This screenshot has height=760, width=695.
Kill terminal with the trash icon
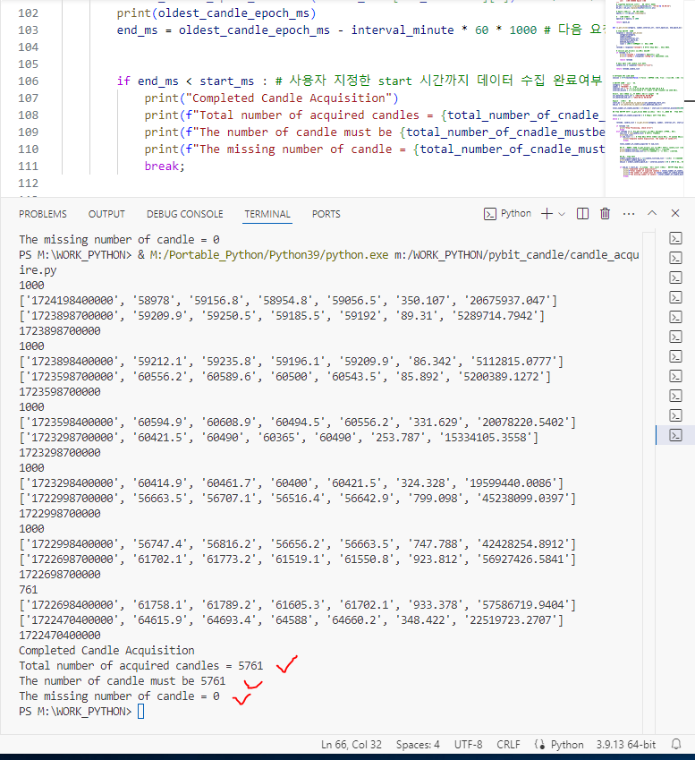[x=605, y=214]
